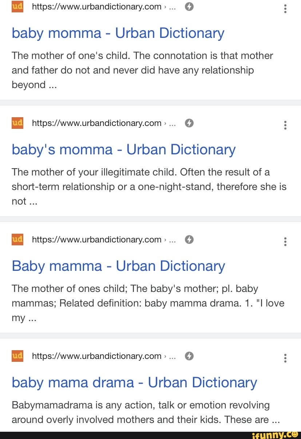The image size is (301, 439).
Task: Tap the AMP lightning icon on the first result
Action: [189, 7]
